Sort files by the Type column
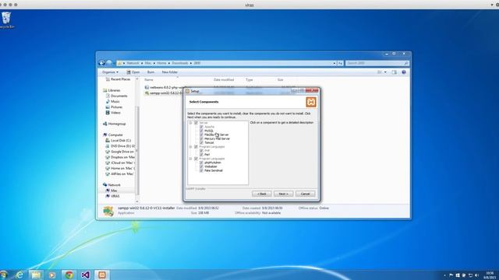The image size is (499, 280). click(x=249, y=79)
